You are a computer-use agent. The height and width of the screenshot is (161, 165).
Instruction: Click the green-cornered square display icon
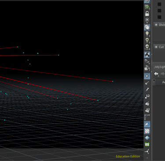click(x=147, y=144)
